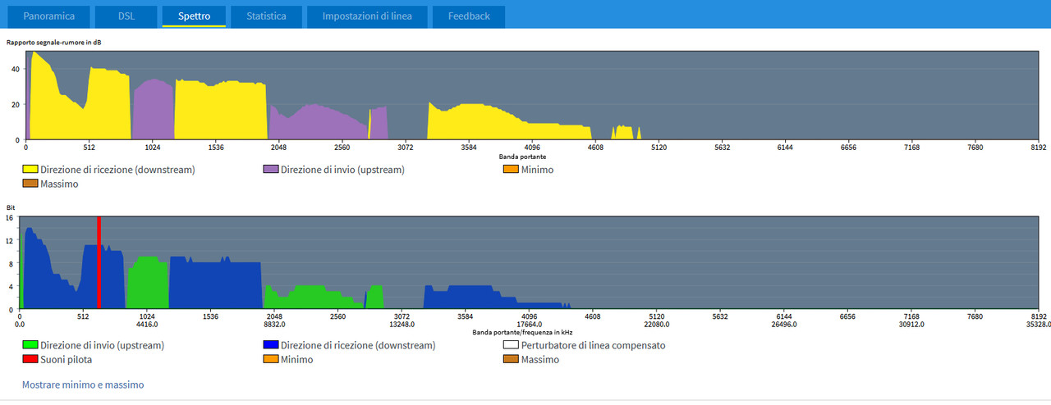Screen dimensions: 1051x405
Task: Click purple upstream swatch in SNR legend
Action: tap(270, 170)
